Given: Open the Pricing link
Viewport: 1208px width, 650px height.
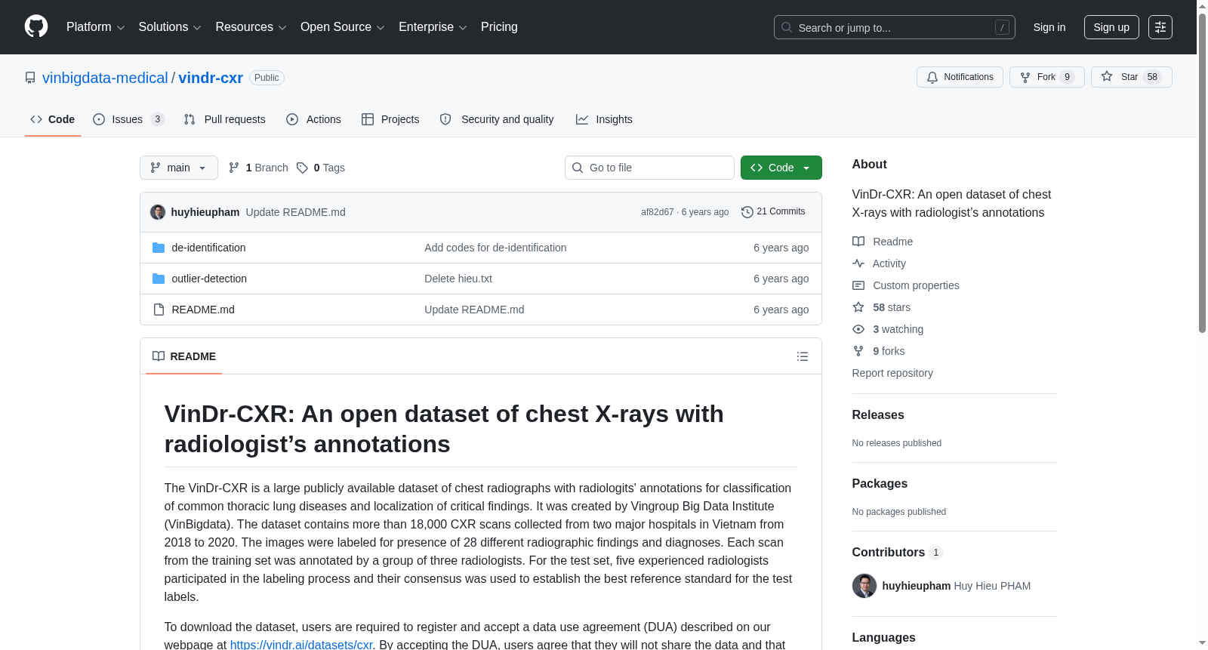Looking at the screenshot, I should [499, 27].
